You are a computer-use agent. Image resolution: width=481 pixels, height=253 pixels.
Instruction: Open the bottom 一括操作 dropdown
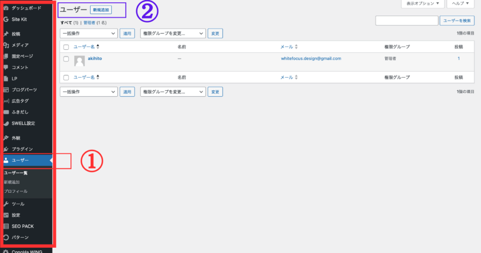coord(89,92)
